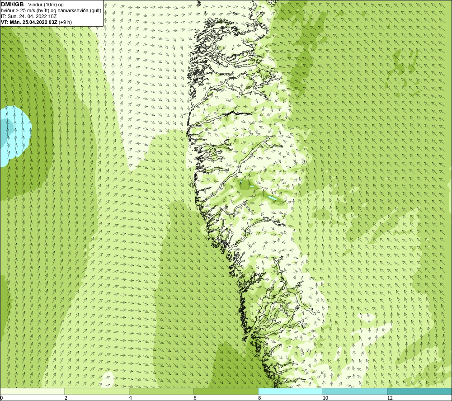This screenshot has height=401, width=452.
Task: Click the '4' label on the wind scale
Action: [x=131, y=398]
